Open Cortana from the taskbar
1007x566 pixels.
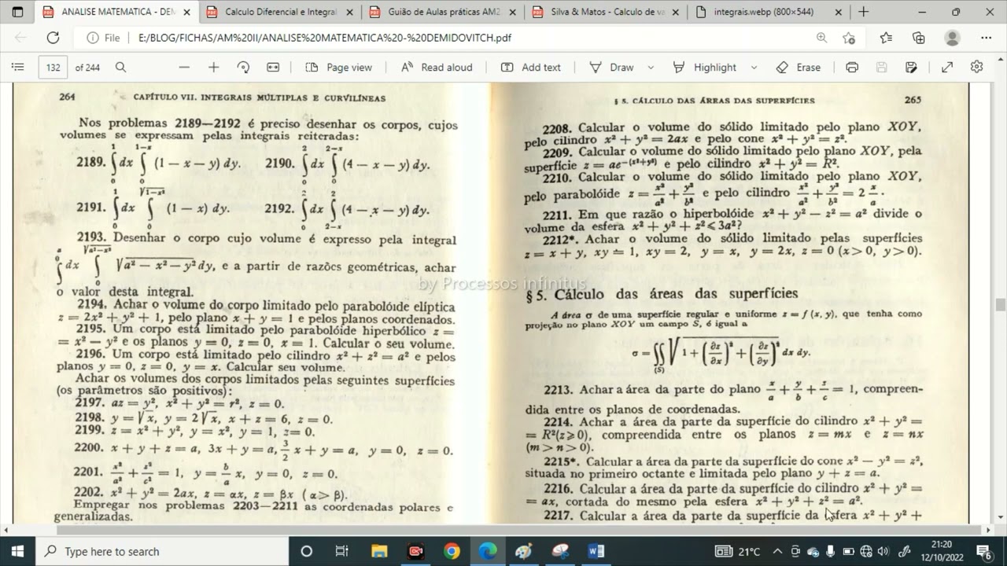point(307,551)
